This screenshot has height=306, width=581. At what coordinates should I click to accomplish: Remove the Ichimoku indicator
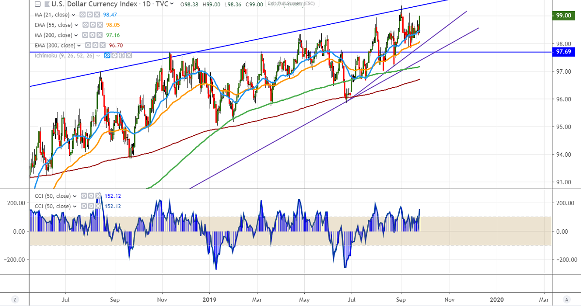128,56
